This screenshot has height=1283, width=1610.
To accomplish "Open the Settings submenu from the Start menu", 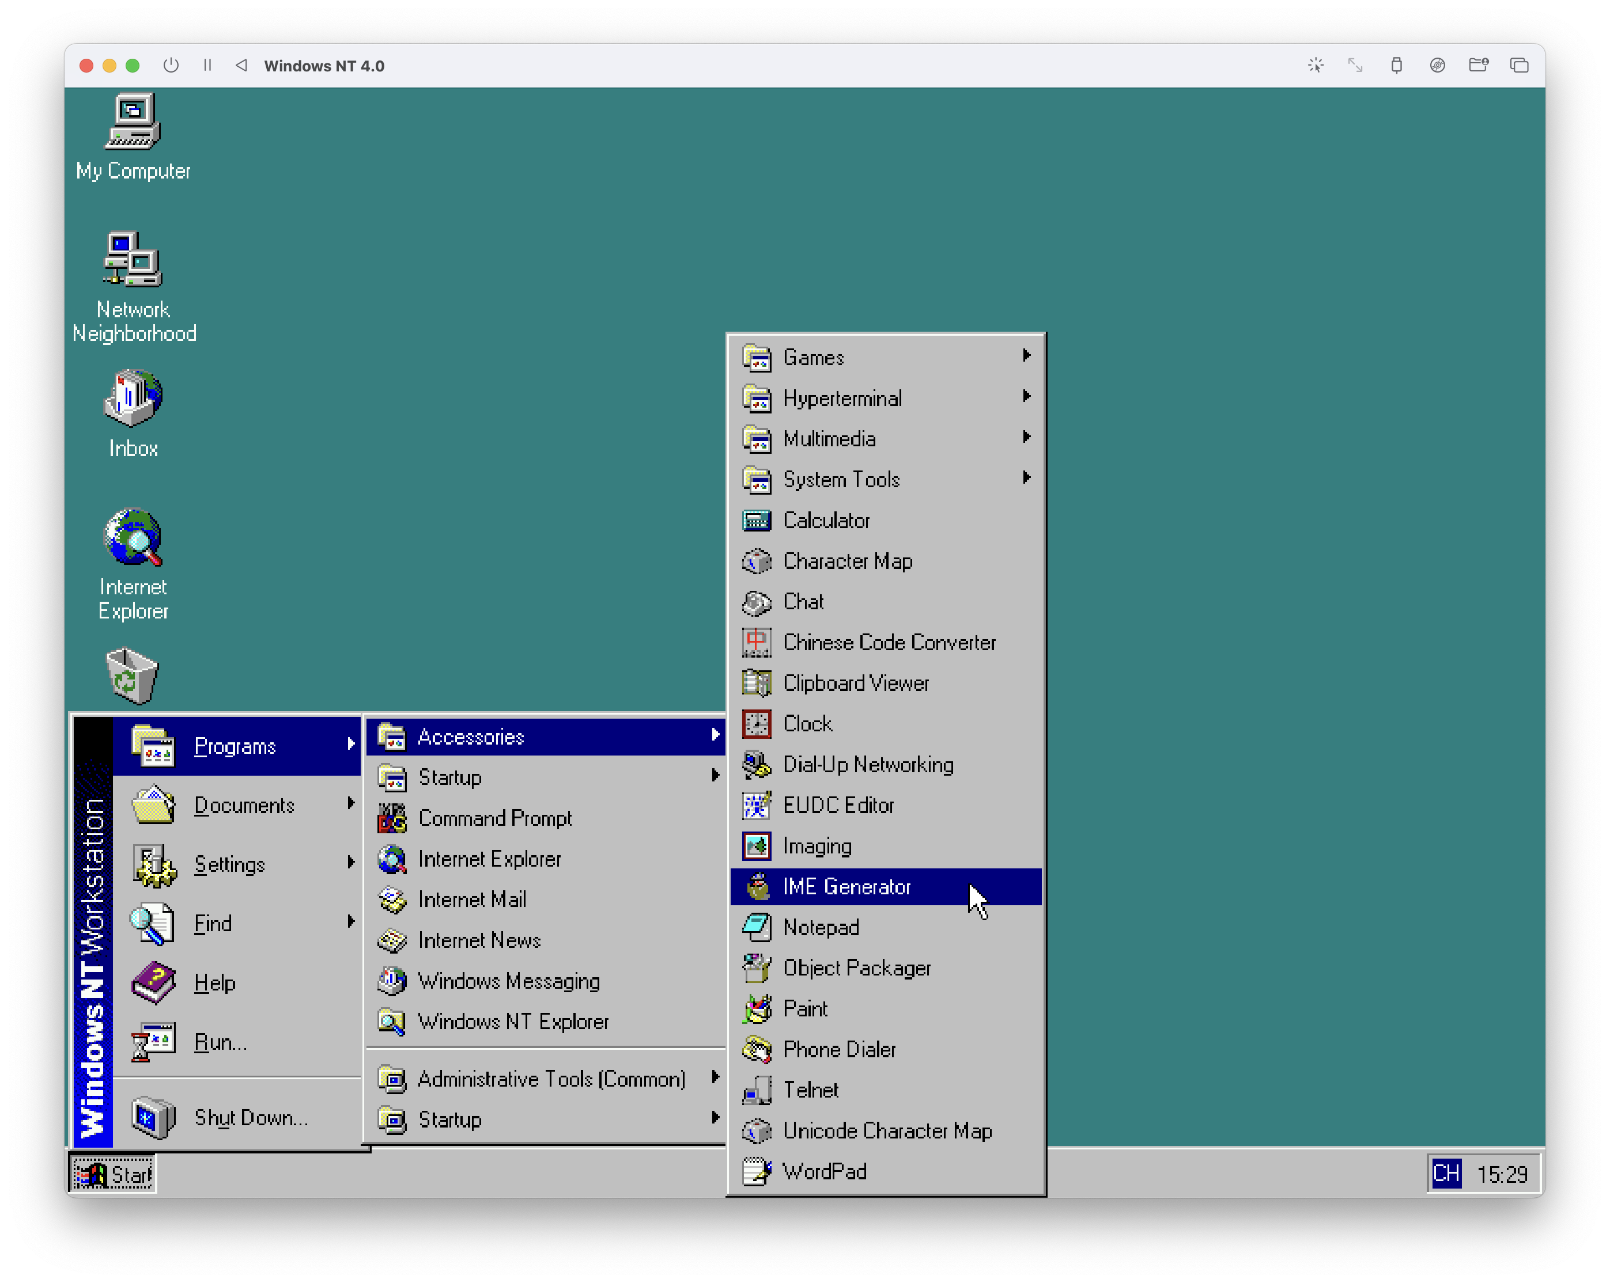I will [230, 864].
